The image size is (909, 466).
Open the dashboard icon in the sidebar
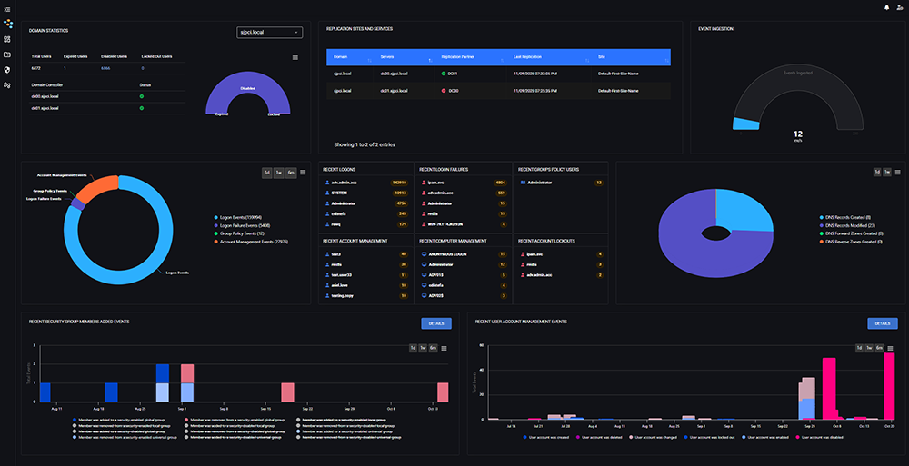7,39
